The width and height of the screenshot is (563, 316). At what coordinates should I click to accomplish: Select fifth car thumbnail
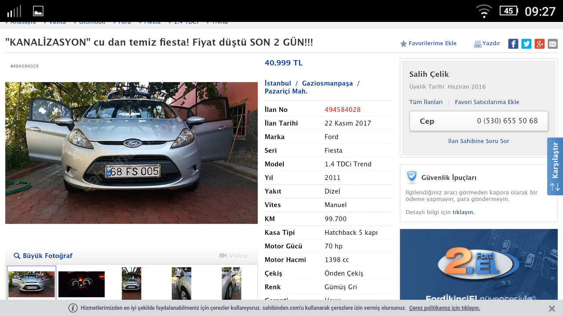pos(231,284)
